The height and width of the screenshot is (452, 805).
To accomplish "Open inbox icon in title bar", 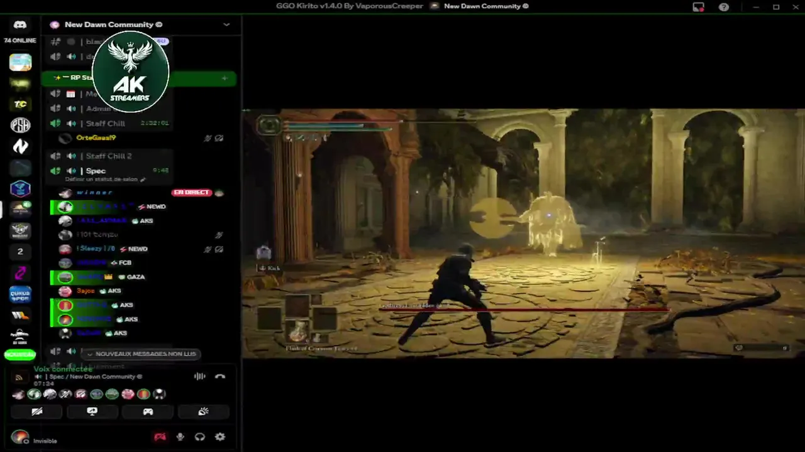I will pos(698,7).
